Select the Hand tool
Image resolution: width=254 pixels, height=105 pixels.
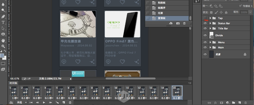pos(3,40)
